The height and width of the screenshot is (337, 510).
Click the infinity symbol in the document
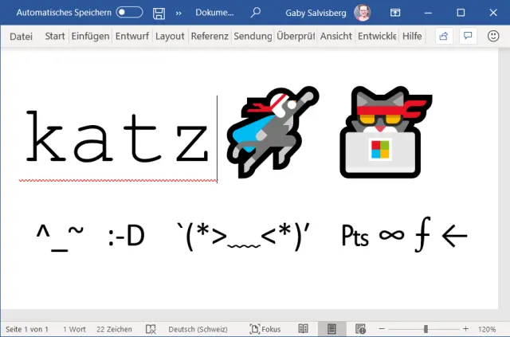[x=391, y=235]
